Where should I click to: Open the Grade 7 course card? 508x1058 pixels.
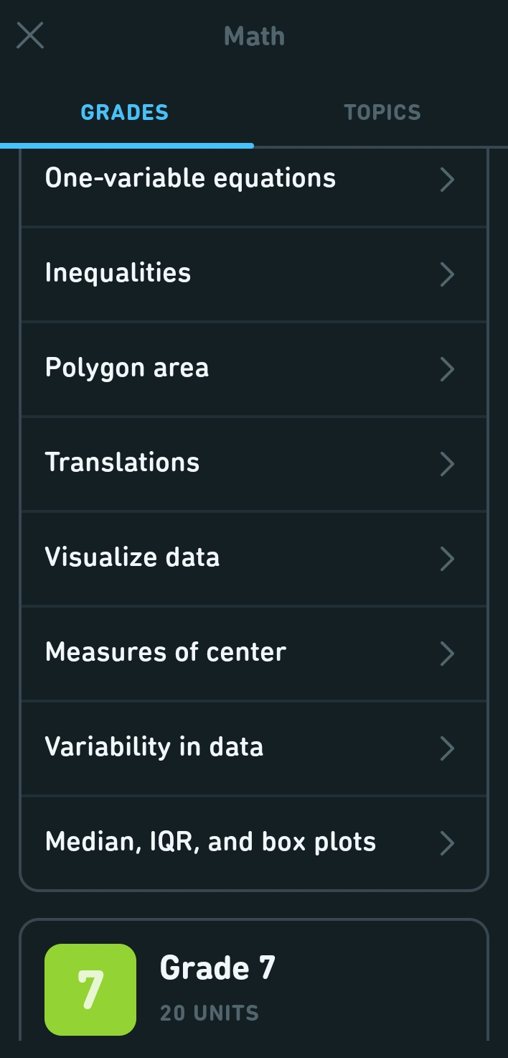(254, 989)
